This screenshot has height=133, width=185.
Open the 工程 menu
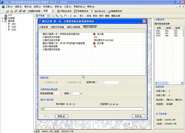9,7
